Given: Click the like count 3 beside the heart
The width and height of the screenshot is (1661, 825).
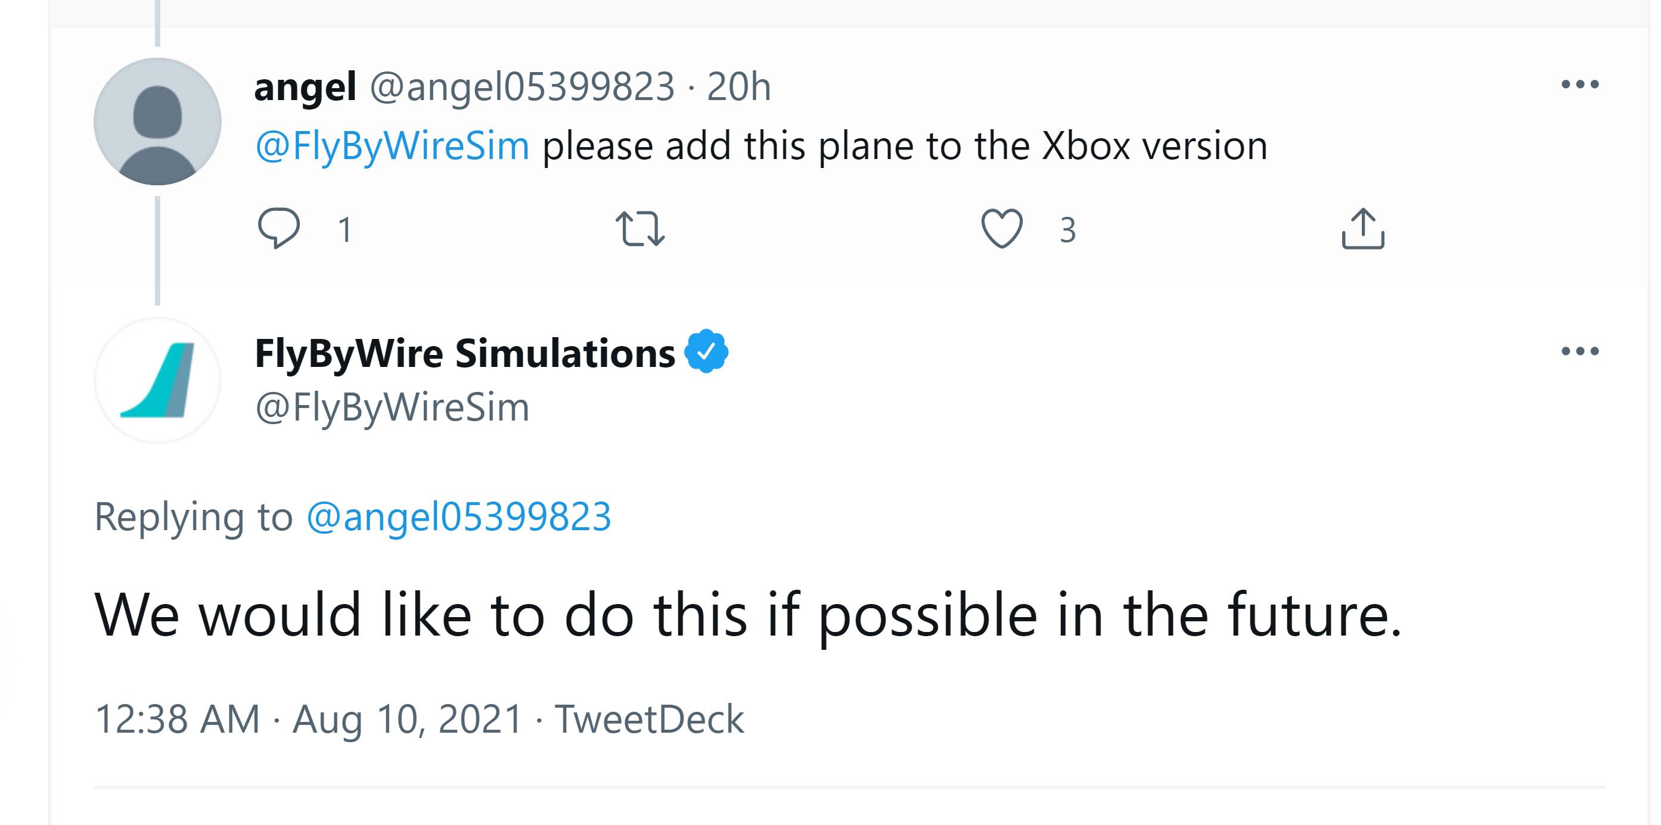Looking at the screenshot, I should [x=1068, y=230].
